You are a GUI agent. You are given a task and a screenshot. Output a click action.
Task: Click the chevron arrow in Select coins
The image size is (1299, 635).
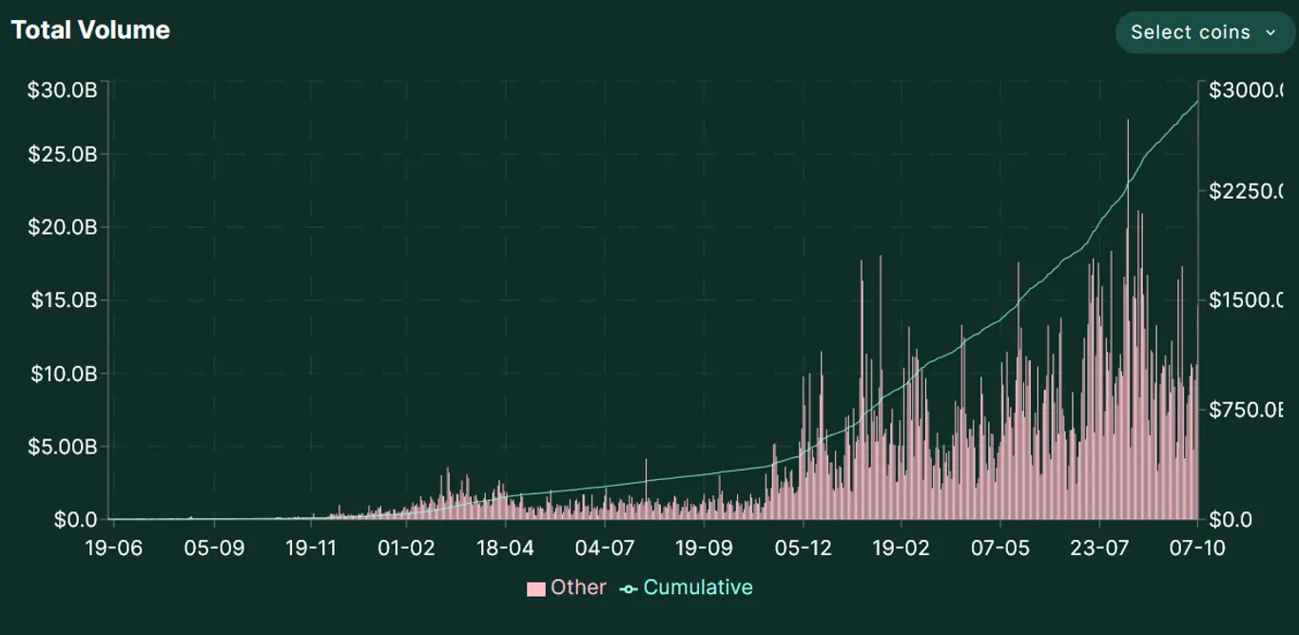coord(1270,33)
